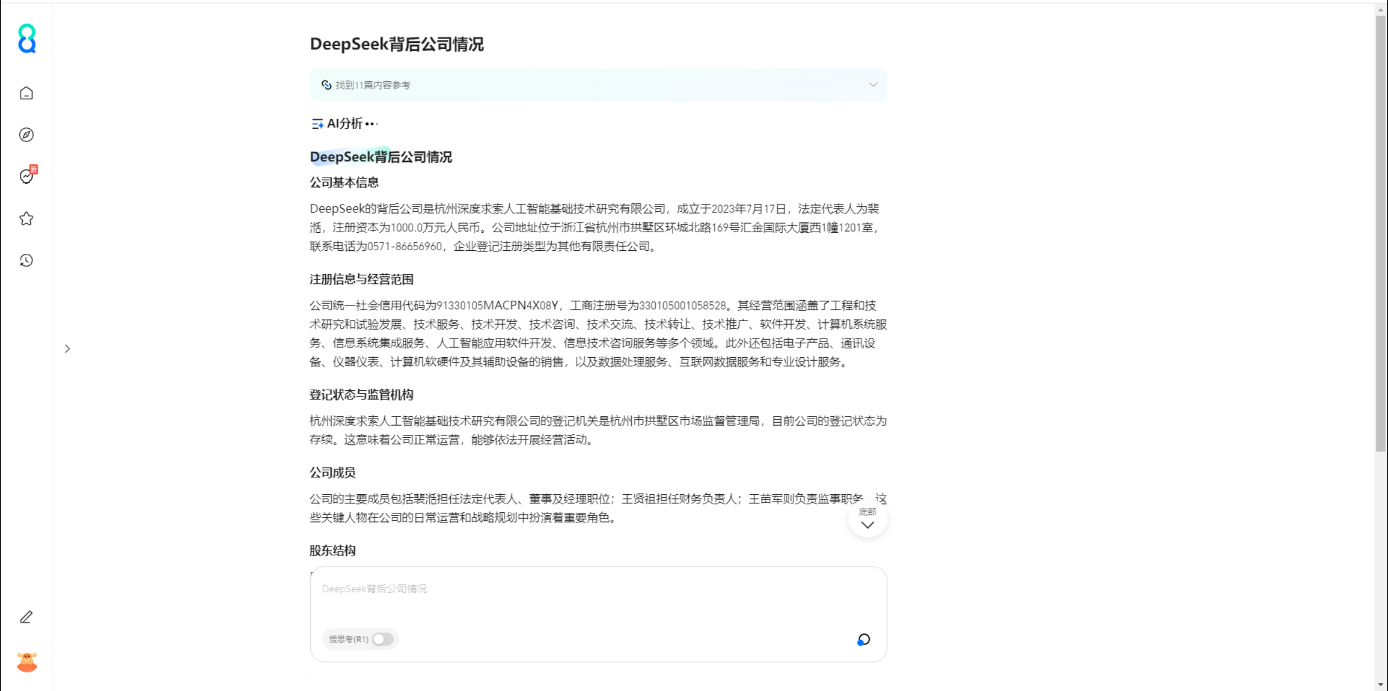Image resolution: width=1388 pixels, height=691 pixels.
Task: Click the vertical scrollbar thumb
Action: tap(1381, 233)
